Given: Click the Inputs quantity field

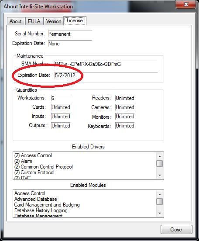Looking at the screenshot, I should coord(61,117).
